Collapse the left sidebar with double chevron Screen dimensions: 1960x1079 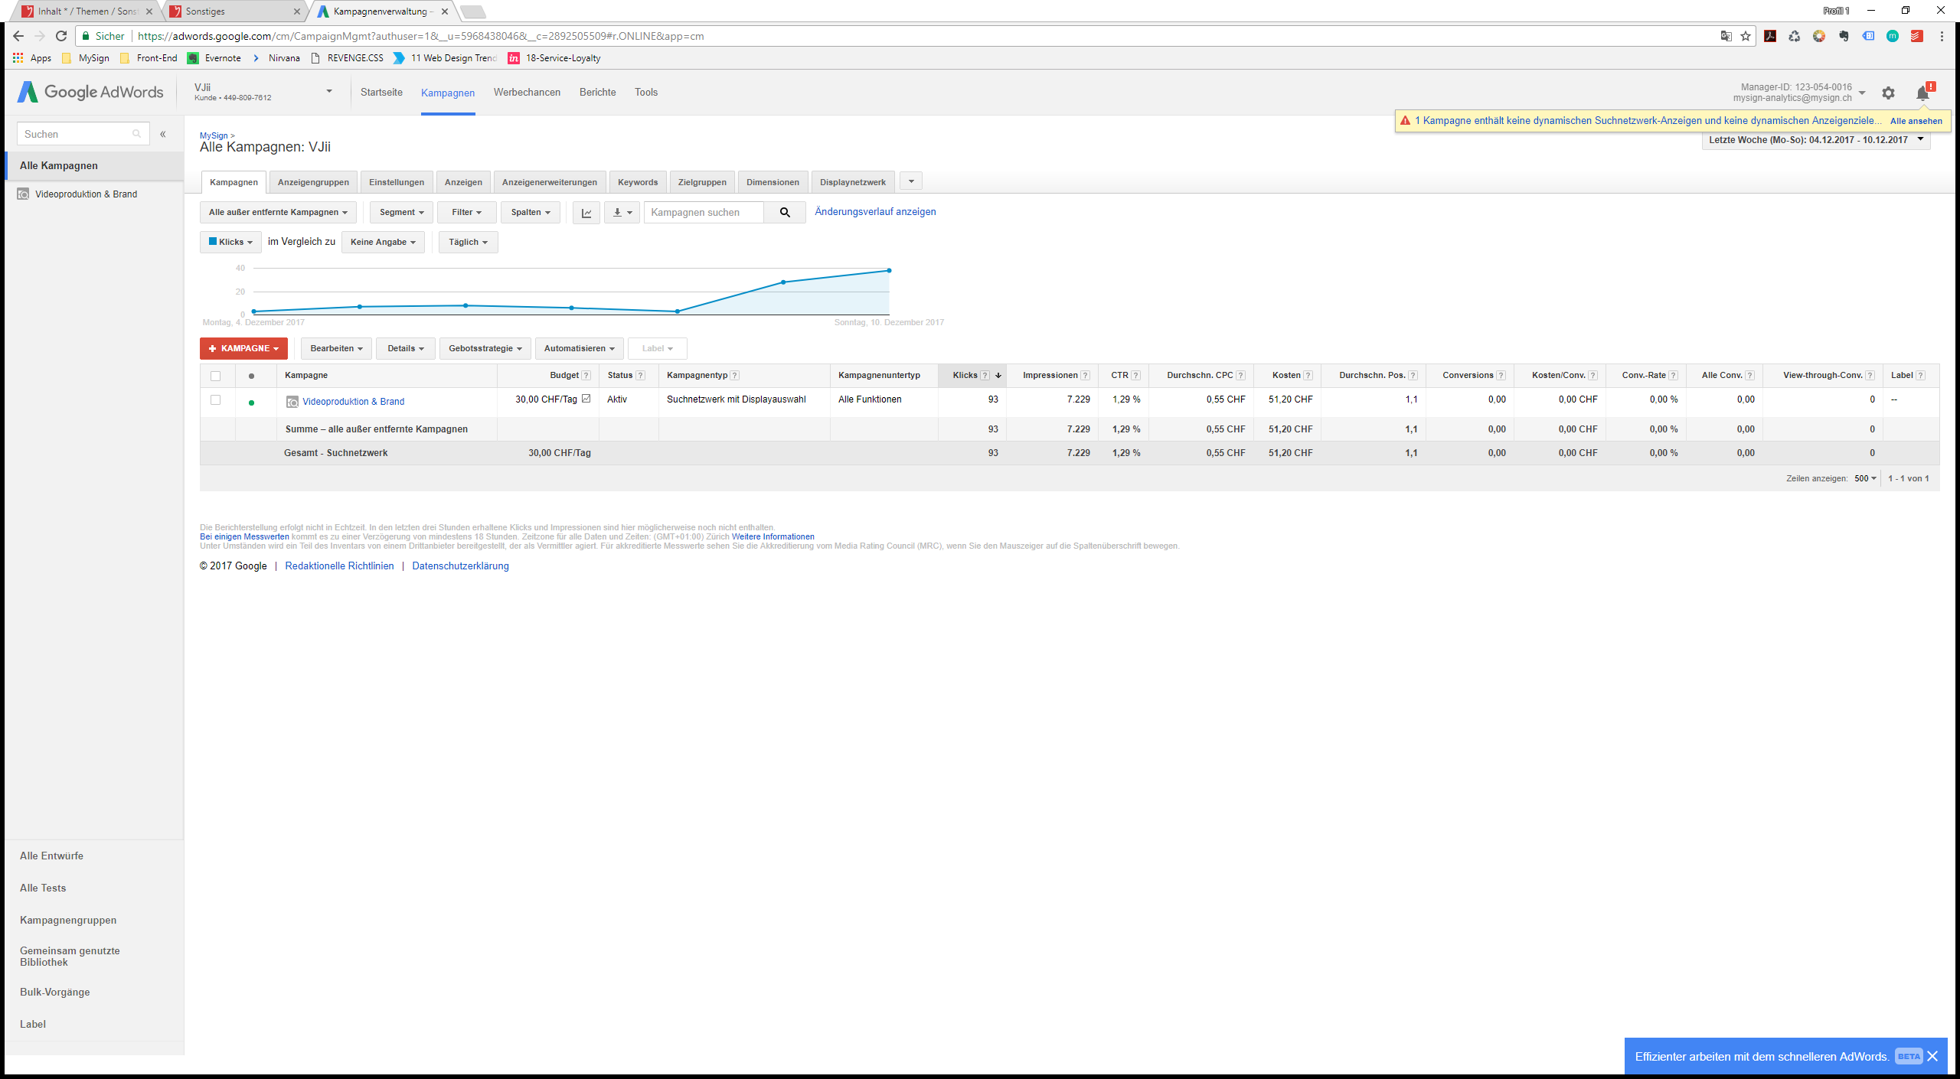(163, 134)
